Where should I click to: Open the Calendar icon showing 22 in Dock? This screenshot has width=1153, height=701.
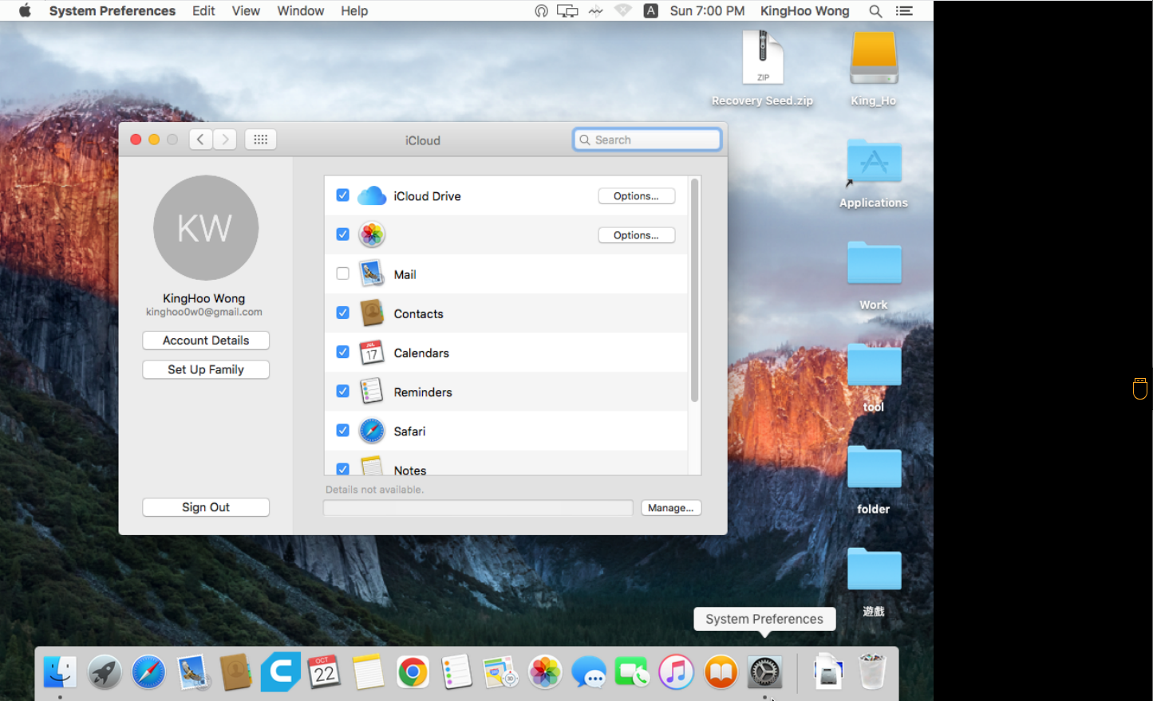click(324, 672)
